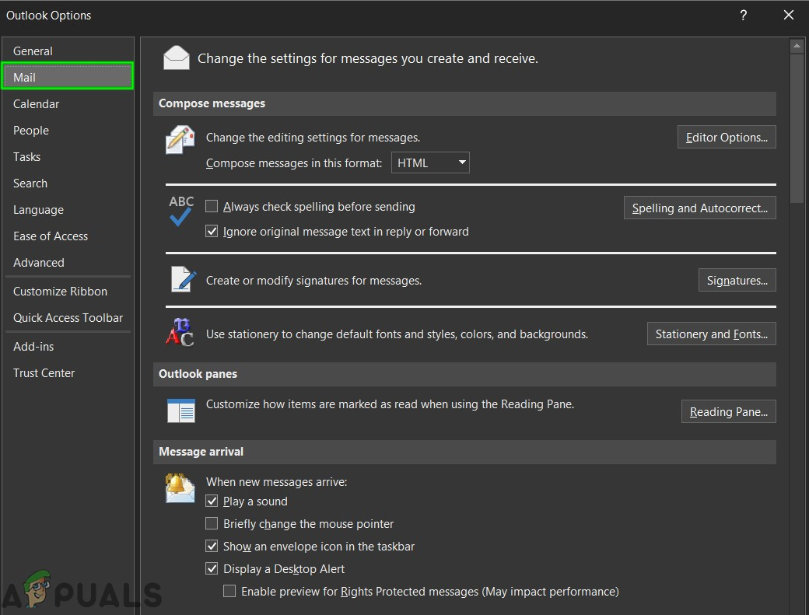809x615 pixels.
Task: Click the signature pen and paper icon
Action: click(182, 279)
